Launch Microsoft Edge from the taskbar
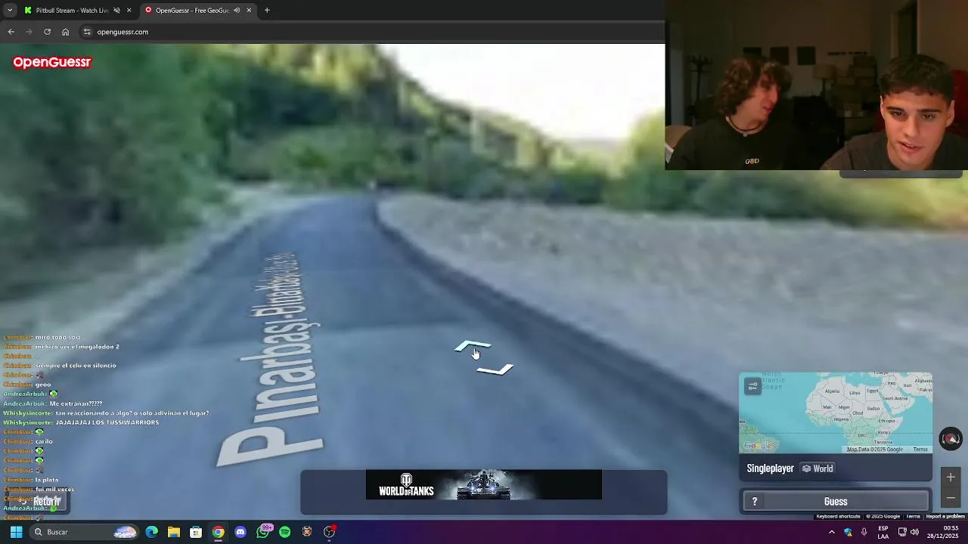The height and width of the screenshot is (544, 968). [x=152, y=532]
